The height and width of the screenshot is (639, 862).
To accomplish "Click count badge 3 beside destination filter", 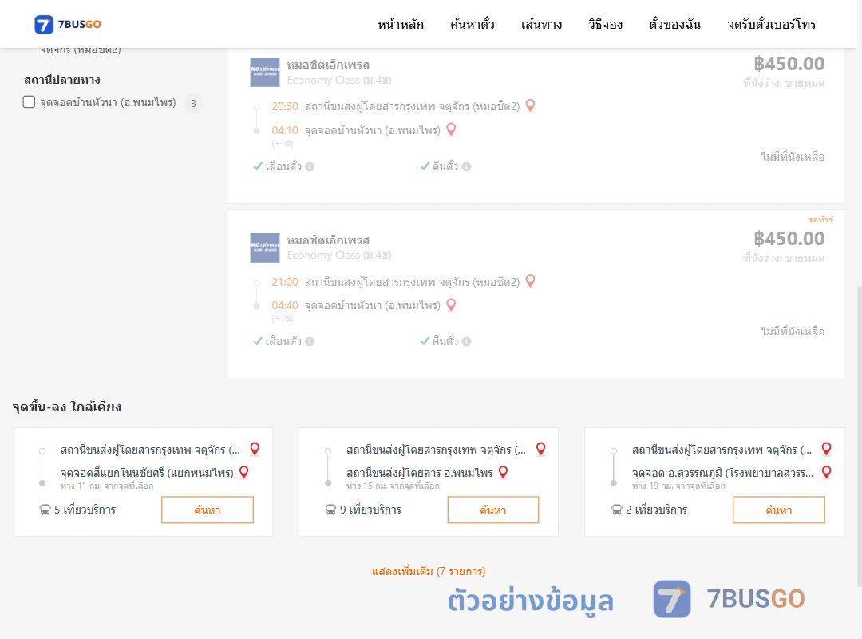I will [193, 103].
